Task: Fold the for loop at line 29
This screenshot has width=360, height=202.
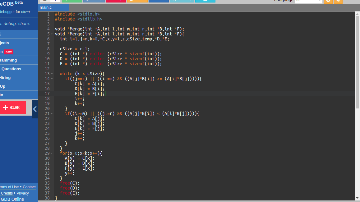Action: (52, 153)
